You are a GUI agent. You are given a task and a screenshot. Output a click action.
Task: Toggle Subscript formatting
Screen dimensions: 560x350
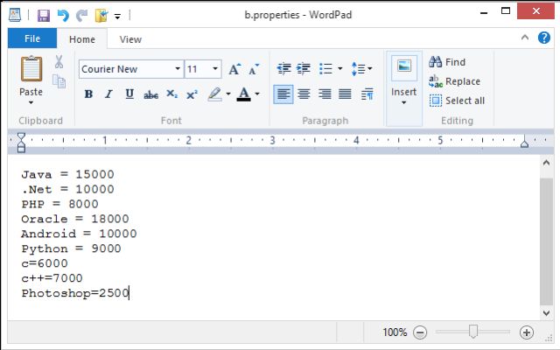point(171,94)
